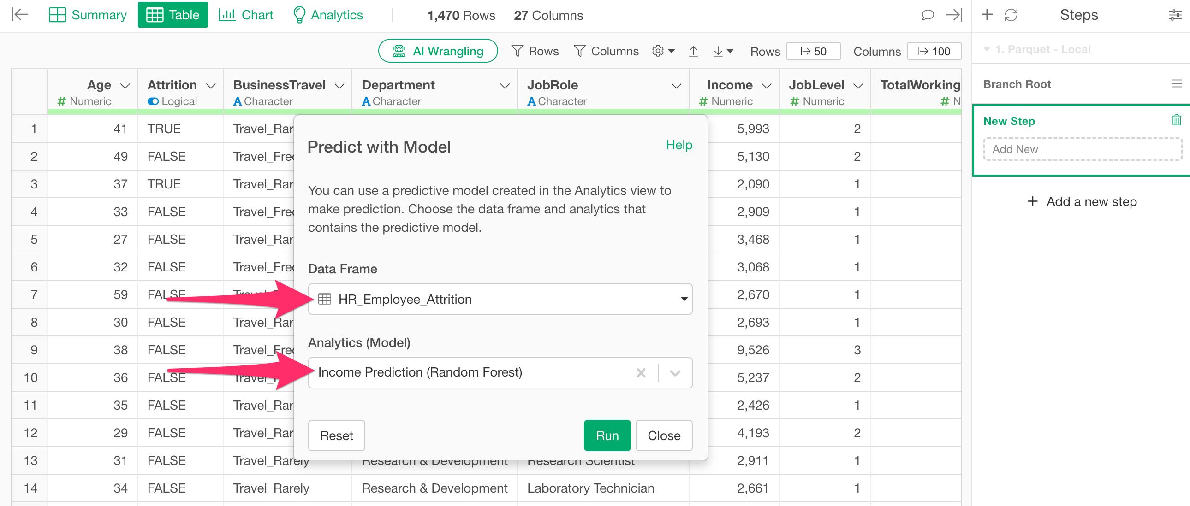Click the AI Wrangling button
This screenshot has width=1190, height=506.
(x=437, y=51)
